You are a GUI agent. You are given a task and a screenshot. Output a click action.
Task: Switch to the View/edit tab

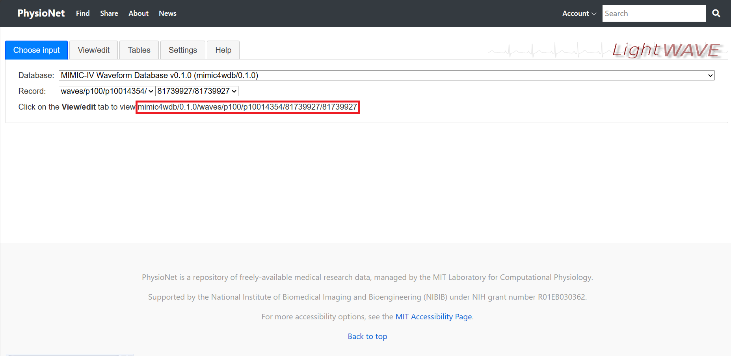coord(94,50)
